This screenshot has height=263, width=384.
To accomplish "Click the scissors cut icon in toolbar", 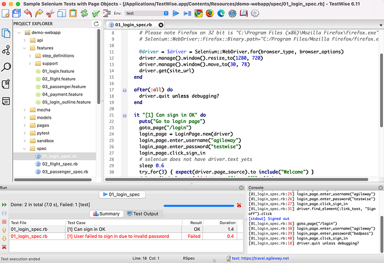I will 49,13.
